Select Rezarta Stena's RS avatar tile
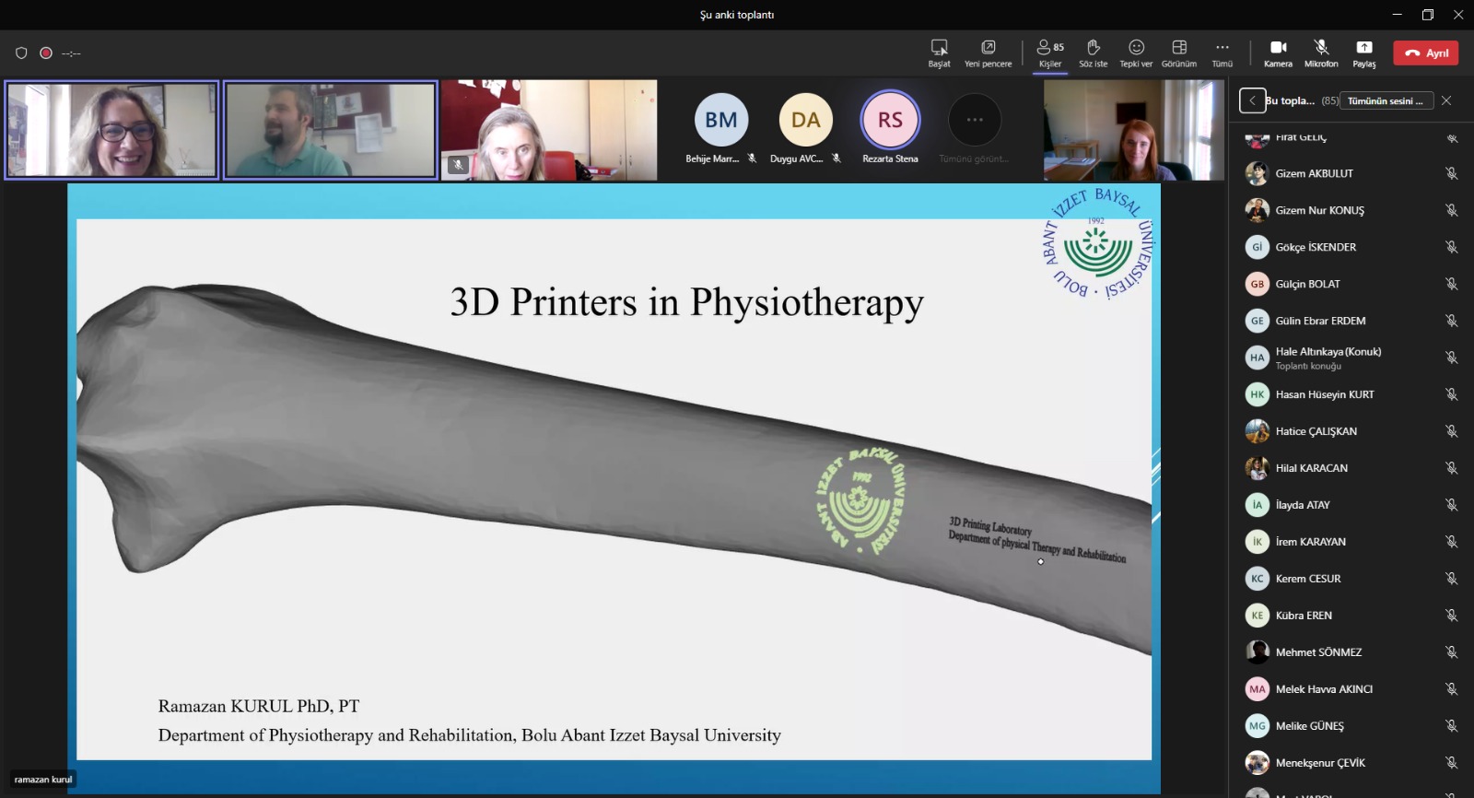 [890, 121]
